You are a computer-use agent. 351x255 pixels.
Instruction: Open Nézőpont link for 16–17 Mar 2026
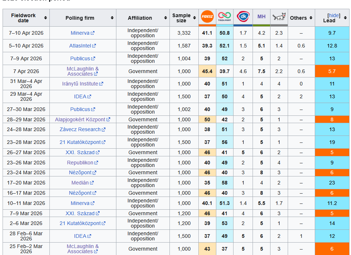[x=83, y=193]
